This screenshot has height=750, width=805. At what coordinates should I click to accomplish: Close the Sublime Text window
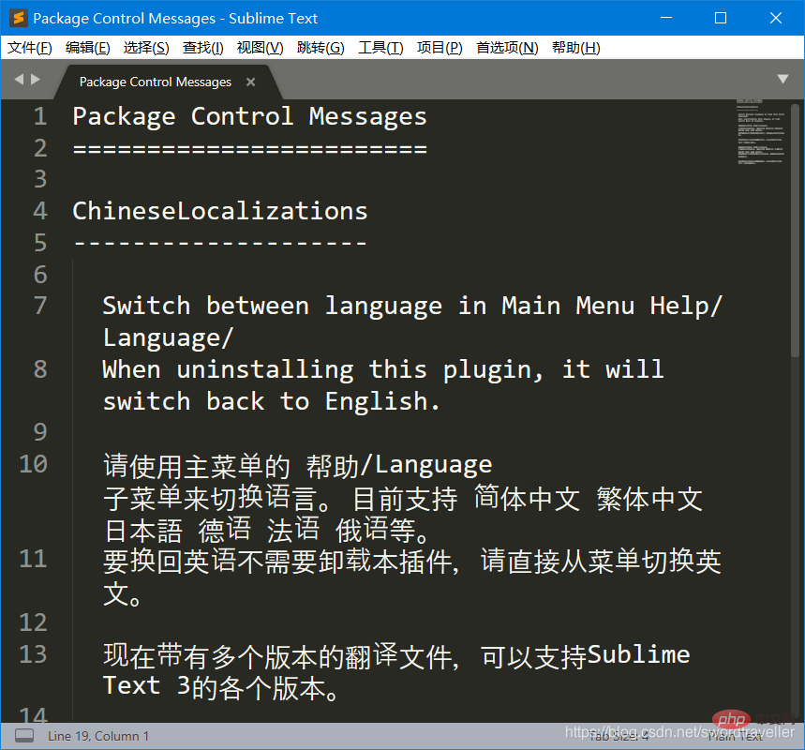click(776, 18)
